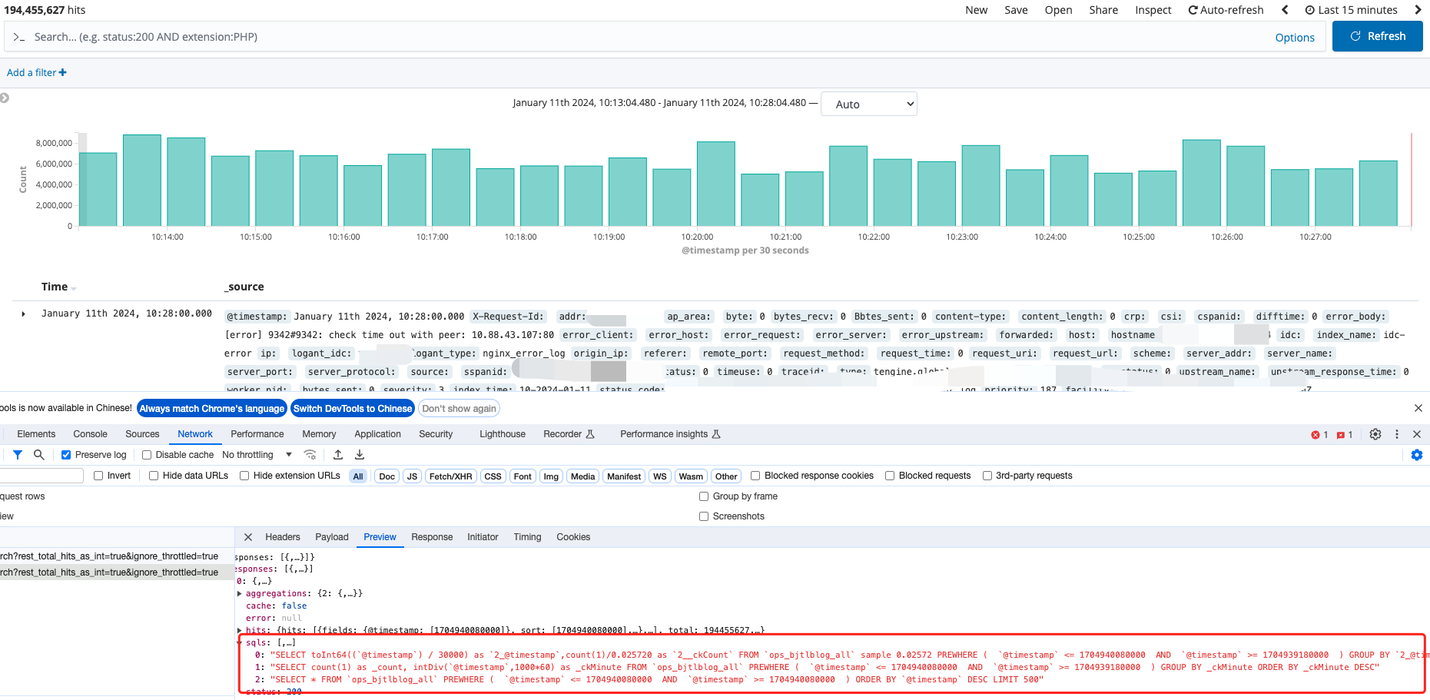Toggle the network filter funnel icon
Image resolution: width=1430 pixels, height=700 pixels.
(x=18, y=455)
